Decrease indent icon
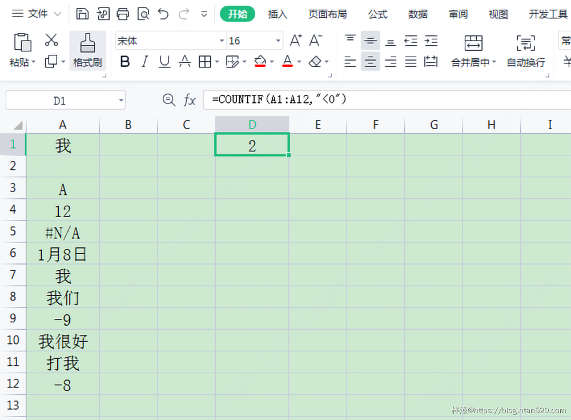 pos(411,41)
